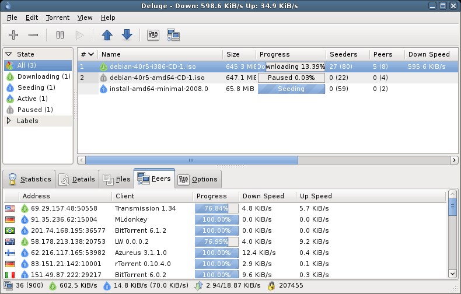Click the DHT nodes status bar icon
This screenshot has height=294, width=461.
(271, 285)
